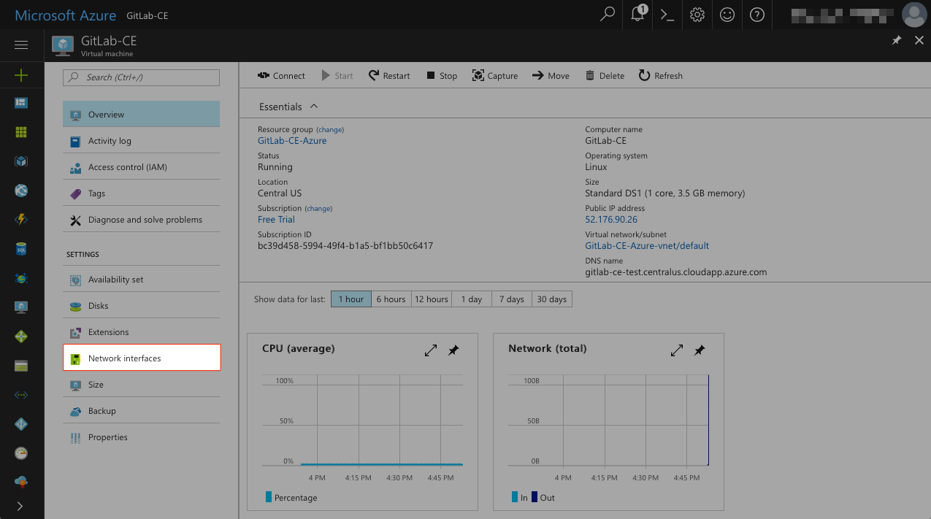Image resolution: width=931 pixels, height=519 pixels.
Task: Open Network interfaces settings
Action: [142, 358]
